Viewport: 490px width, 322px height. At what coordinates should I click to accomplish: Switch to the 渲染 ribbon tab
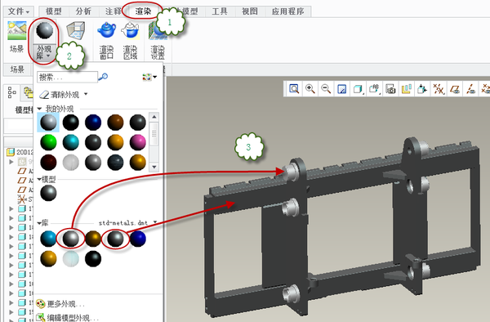[x=143, y=11]
